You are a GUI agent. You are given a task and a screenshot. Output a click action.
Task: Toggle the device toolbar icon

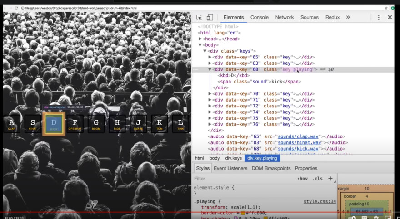[210, 17]
